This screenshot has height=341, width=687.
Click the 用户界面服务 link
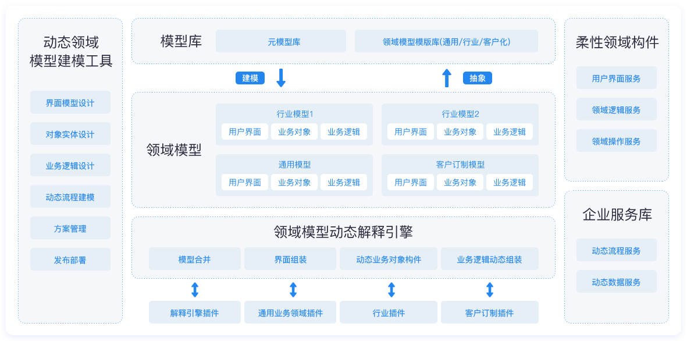point(616,77)
